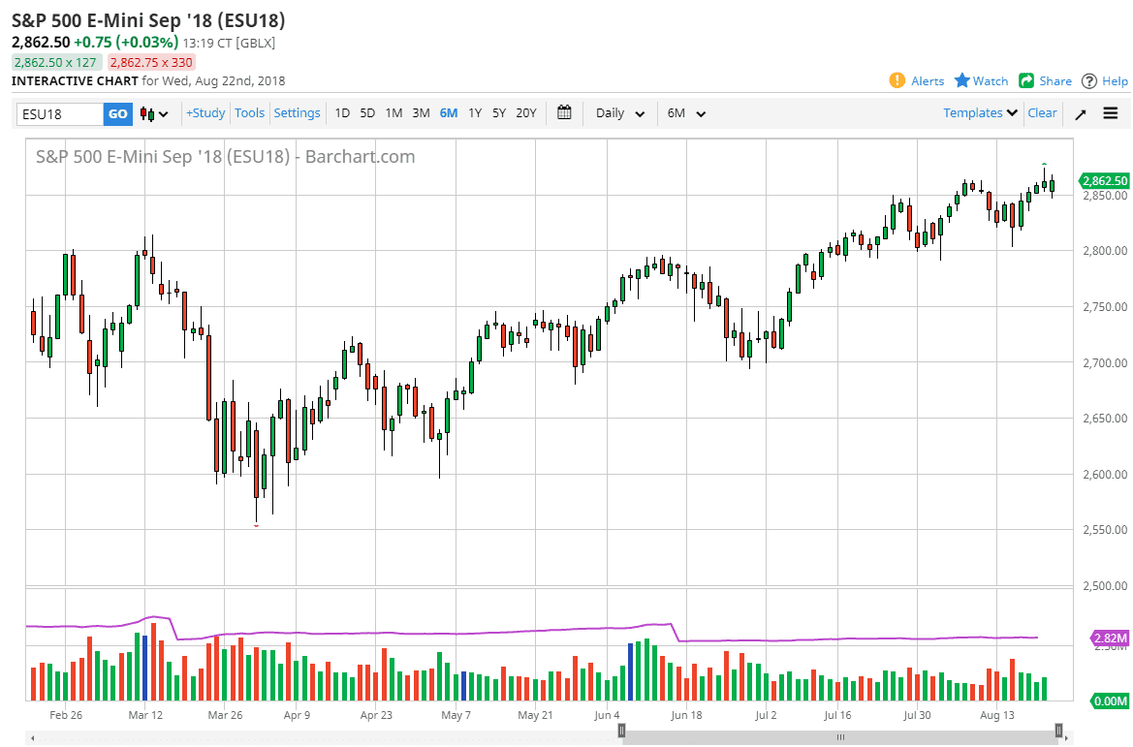1133x747 pixels.
Task: Open the hamburger menu icon
Action: pos(1111,113)
